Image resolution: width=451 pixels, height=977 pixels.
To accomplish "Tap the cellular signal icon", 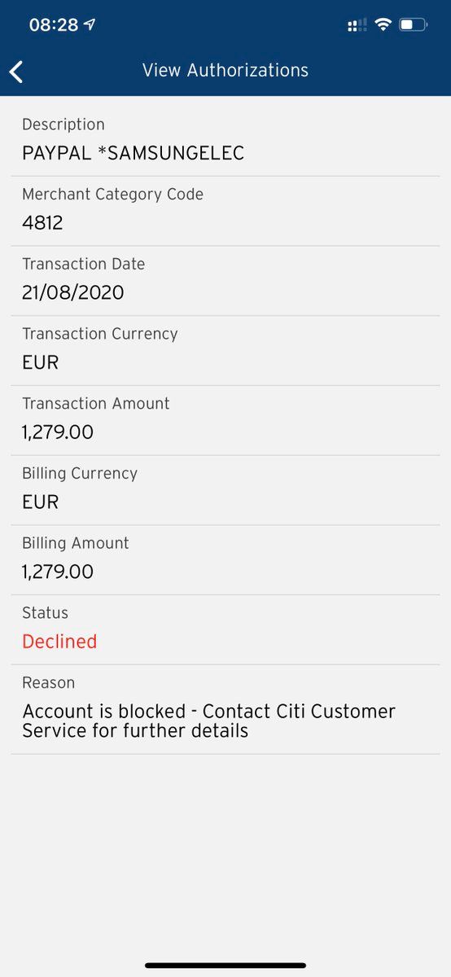I will [x=357, y=26].
